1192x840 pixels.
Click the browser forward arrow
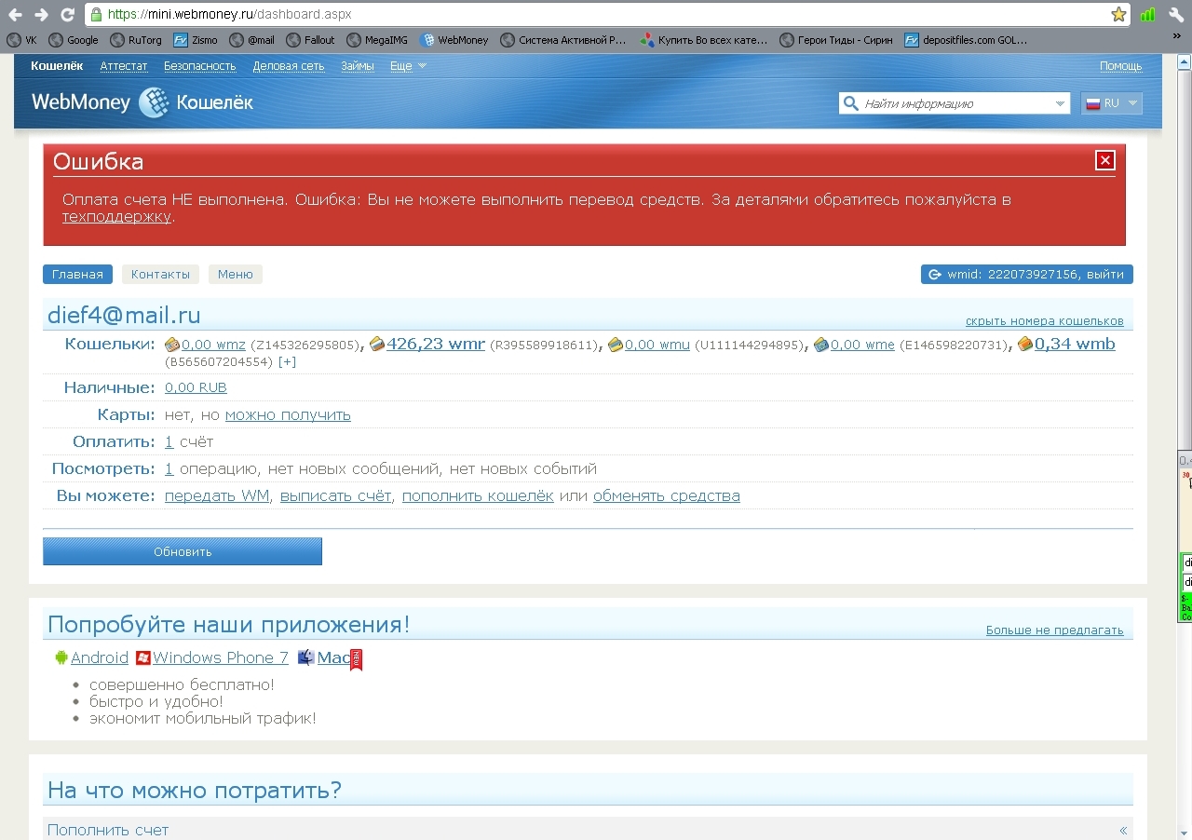click(41, 14)
